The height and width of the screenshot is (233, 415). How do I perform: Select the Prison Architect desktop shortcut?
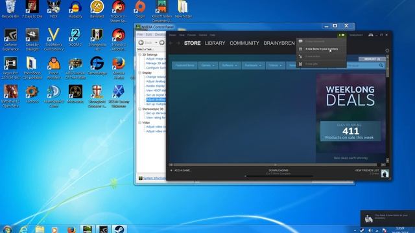[x=54, y=67]
